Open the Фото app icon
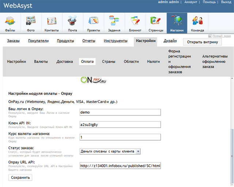Screen dimensions: 234x187 [x=31, y=23]
